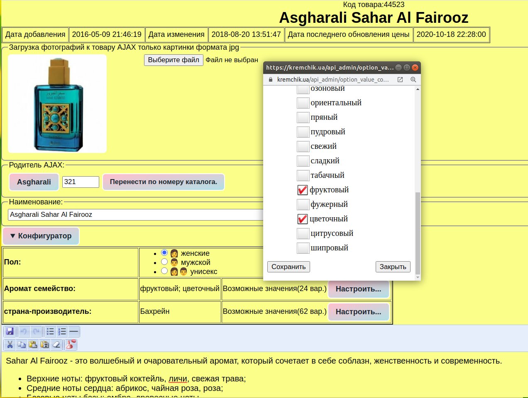Insert a bulleted list in editor
The width and height of the screenshot is (528, 398).
click(50, 331)
